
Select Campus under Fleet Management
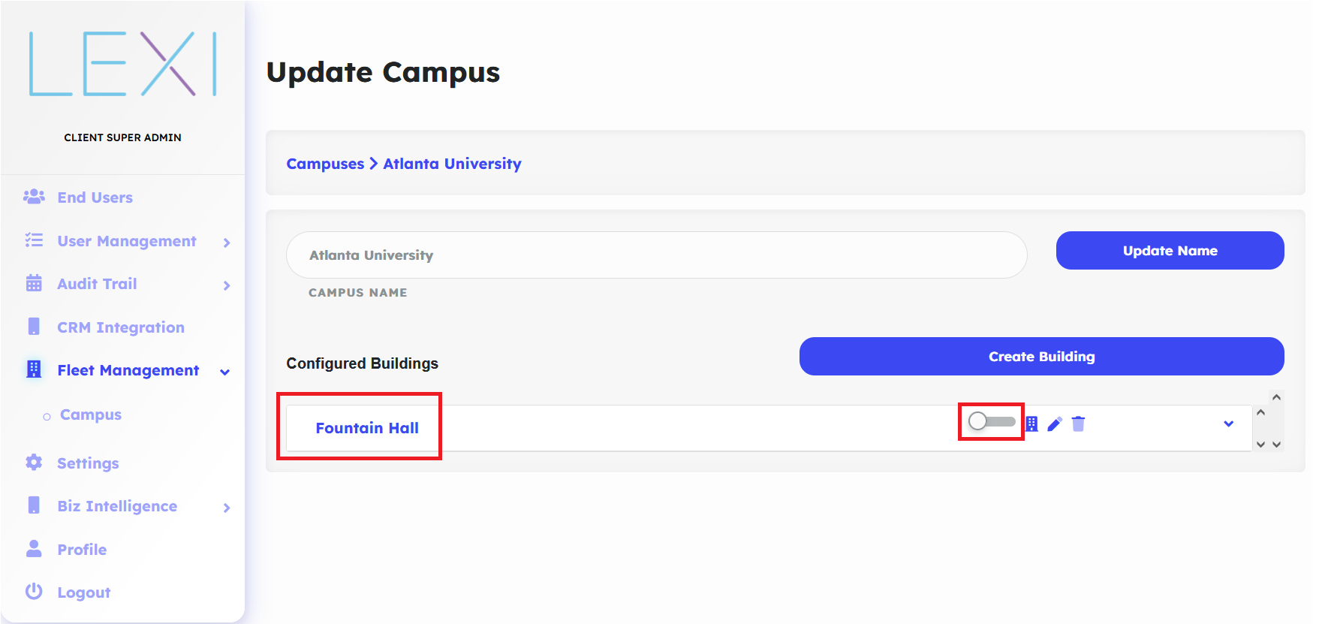(x=90, y=414)
